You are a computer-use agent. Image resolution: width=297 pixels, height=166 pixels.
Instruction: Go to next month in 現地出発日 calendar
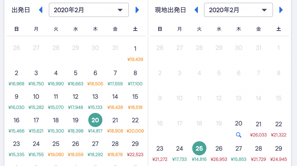[x=281, y=10]
